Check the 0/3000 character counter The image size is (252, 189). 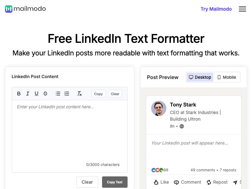103,164
